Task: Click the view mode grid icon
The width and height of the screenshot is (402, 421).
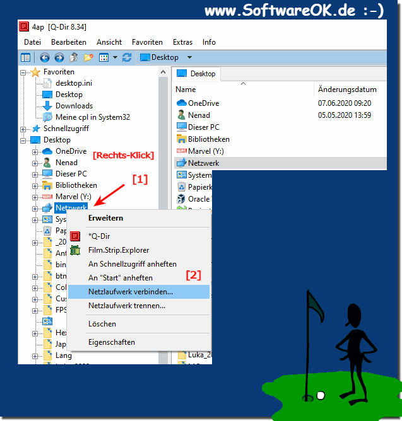Action: coord(103,57)
